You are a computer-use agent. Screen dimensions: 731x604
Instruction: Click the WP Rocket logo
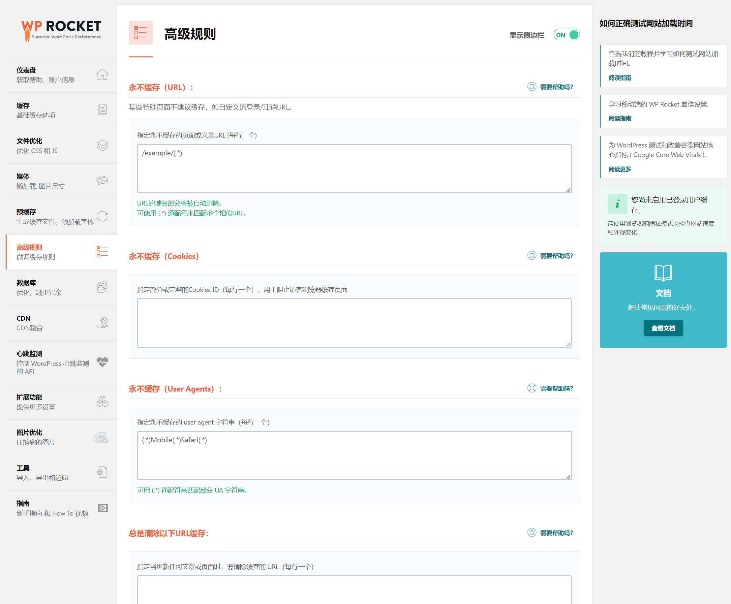pos(61,31)
